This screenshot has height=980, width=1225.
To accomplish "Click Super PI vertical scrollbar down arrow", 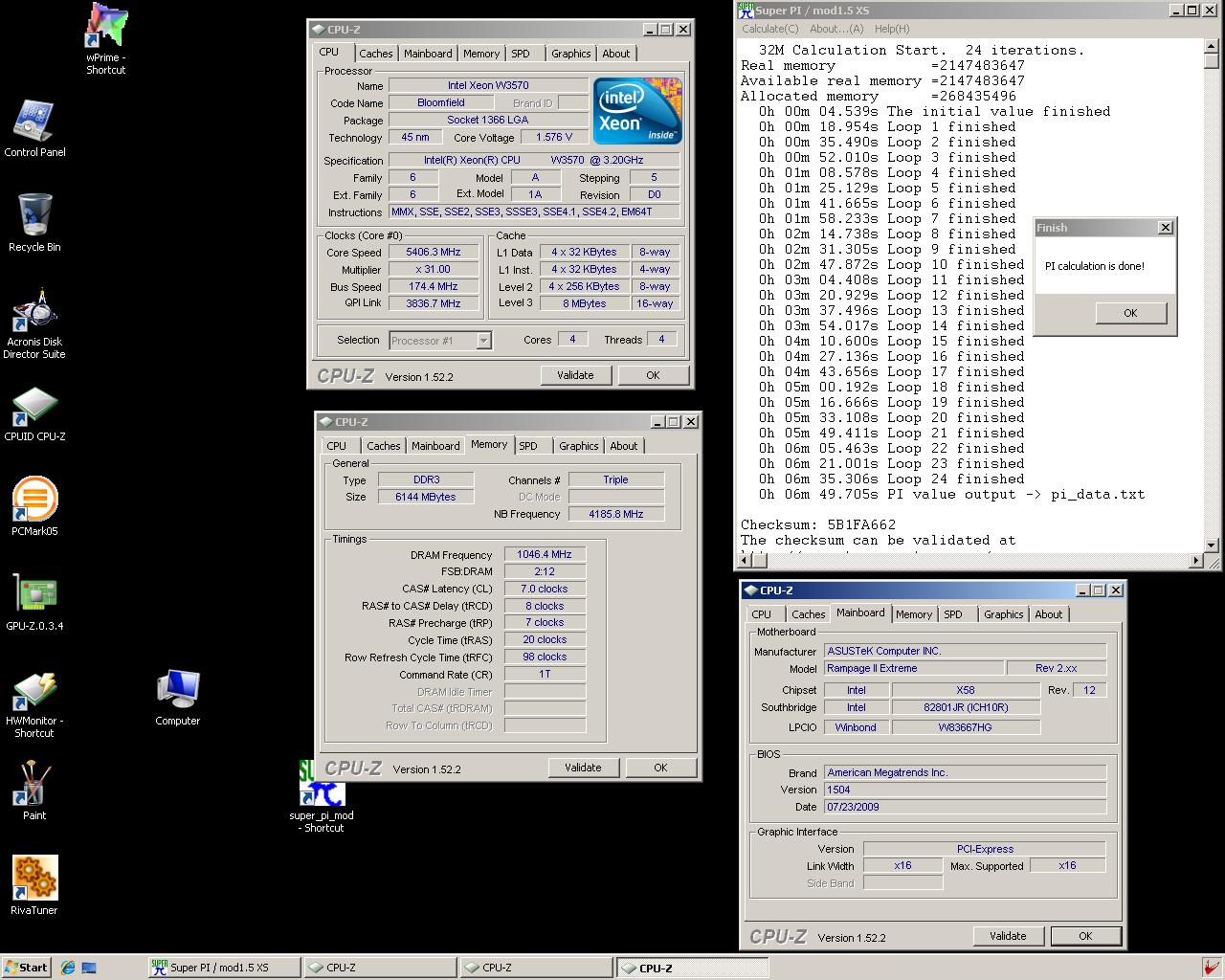I will (x=1212, y=545).
